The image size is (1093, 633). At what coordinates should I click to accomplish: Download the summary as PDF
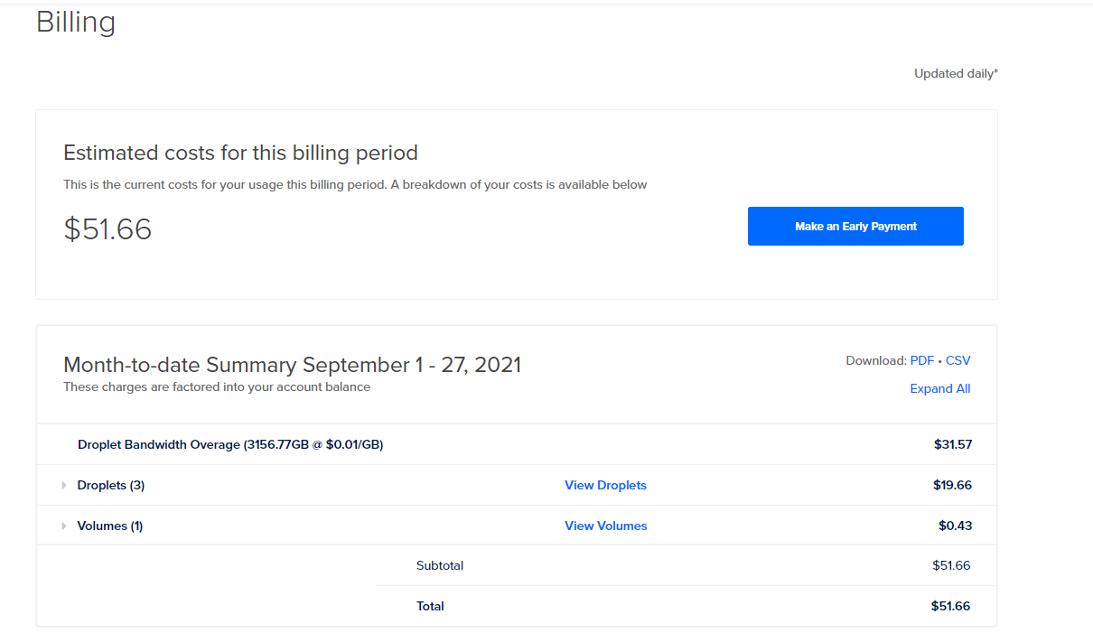pyautogui.click(x=922, y=360)
